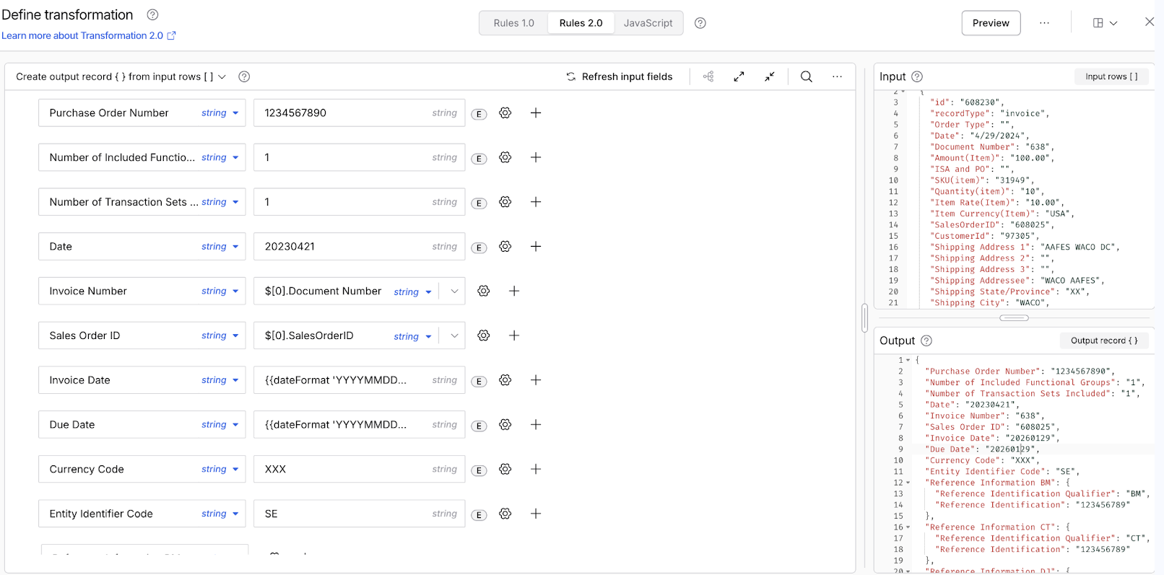The width and height of the screenshot is (1164, 575).
Task: Open settings gear for Invoice Date row
Action: tap(505, 380)
